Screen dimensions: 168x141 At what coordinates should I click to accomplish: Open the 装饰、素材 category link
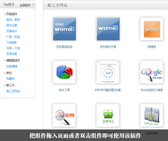(x=13, y=20)
